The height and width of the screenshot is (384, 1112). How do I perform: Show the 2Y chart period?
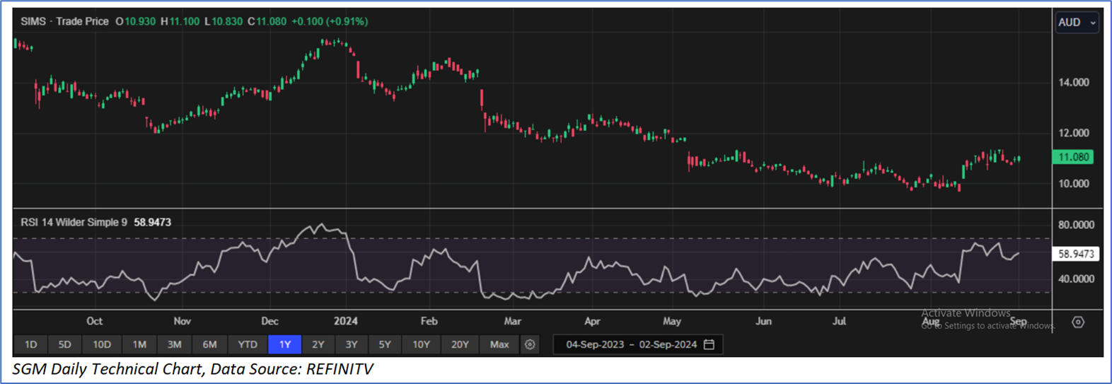pos(318,344)
